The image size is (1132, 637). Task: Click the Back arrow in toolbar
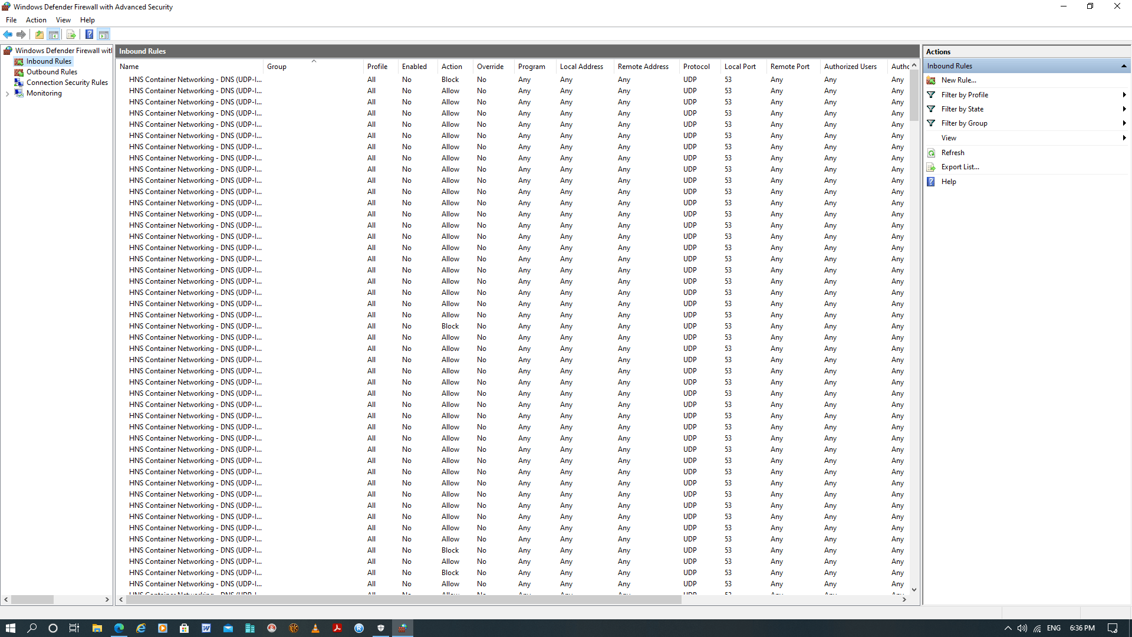click(x=8, y=34)
